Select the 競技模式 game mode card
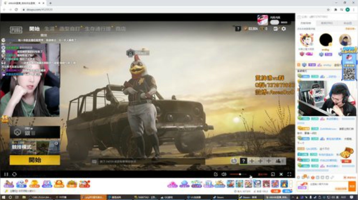 point(35,147)
